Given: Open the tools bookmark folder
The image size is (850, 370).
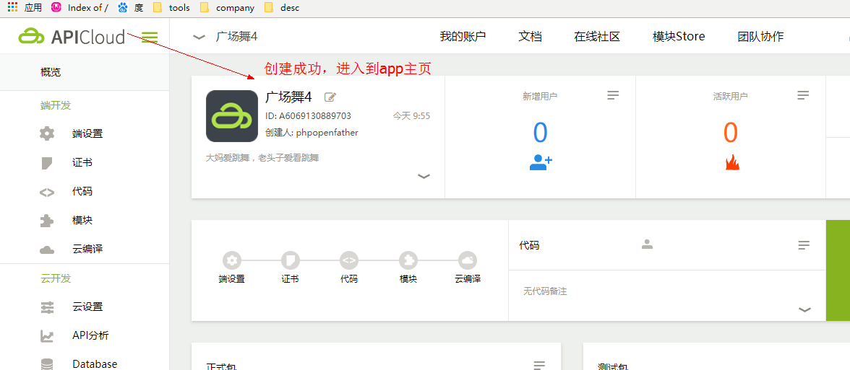Looking at the screenshot, I should (179, 8).
